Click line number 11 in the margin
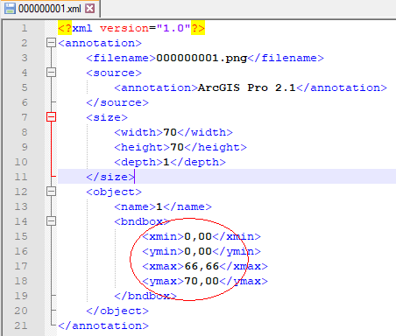 (21, 177)
